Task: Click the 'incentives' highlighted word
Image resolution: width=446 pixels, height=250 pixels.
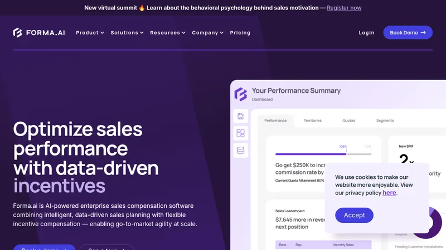Action: (59, 186)
